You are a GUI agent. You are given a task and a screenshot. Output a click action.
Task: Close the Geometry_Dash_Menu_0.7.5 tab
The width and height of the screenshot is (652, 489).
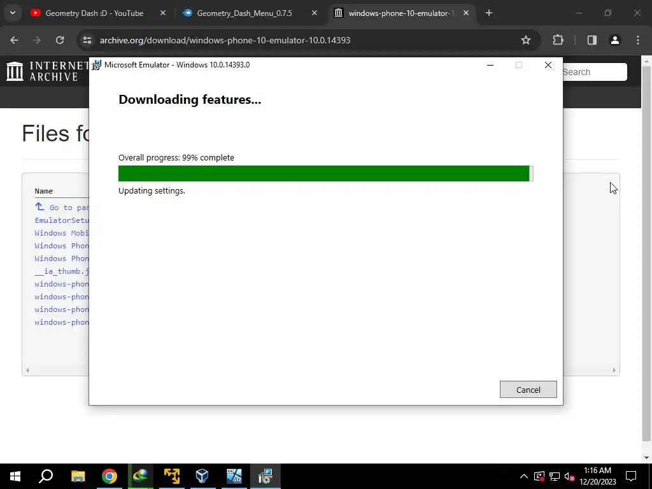pos(315,13)
